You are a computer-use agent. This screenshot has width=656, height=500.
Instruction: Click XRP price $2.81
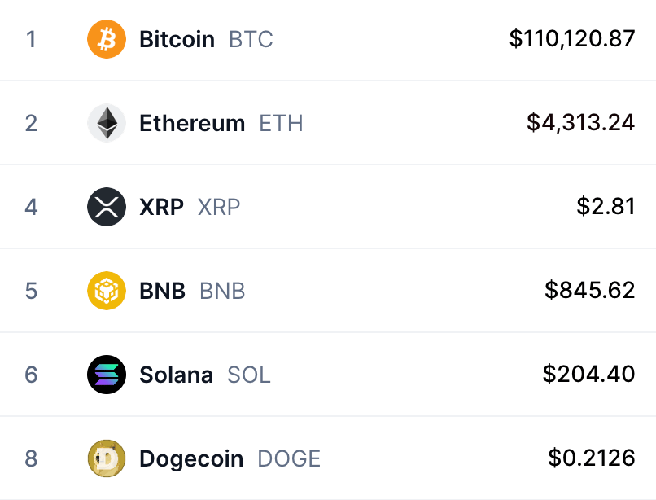click(x=606, y=206)
